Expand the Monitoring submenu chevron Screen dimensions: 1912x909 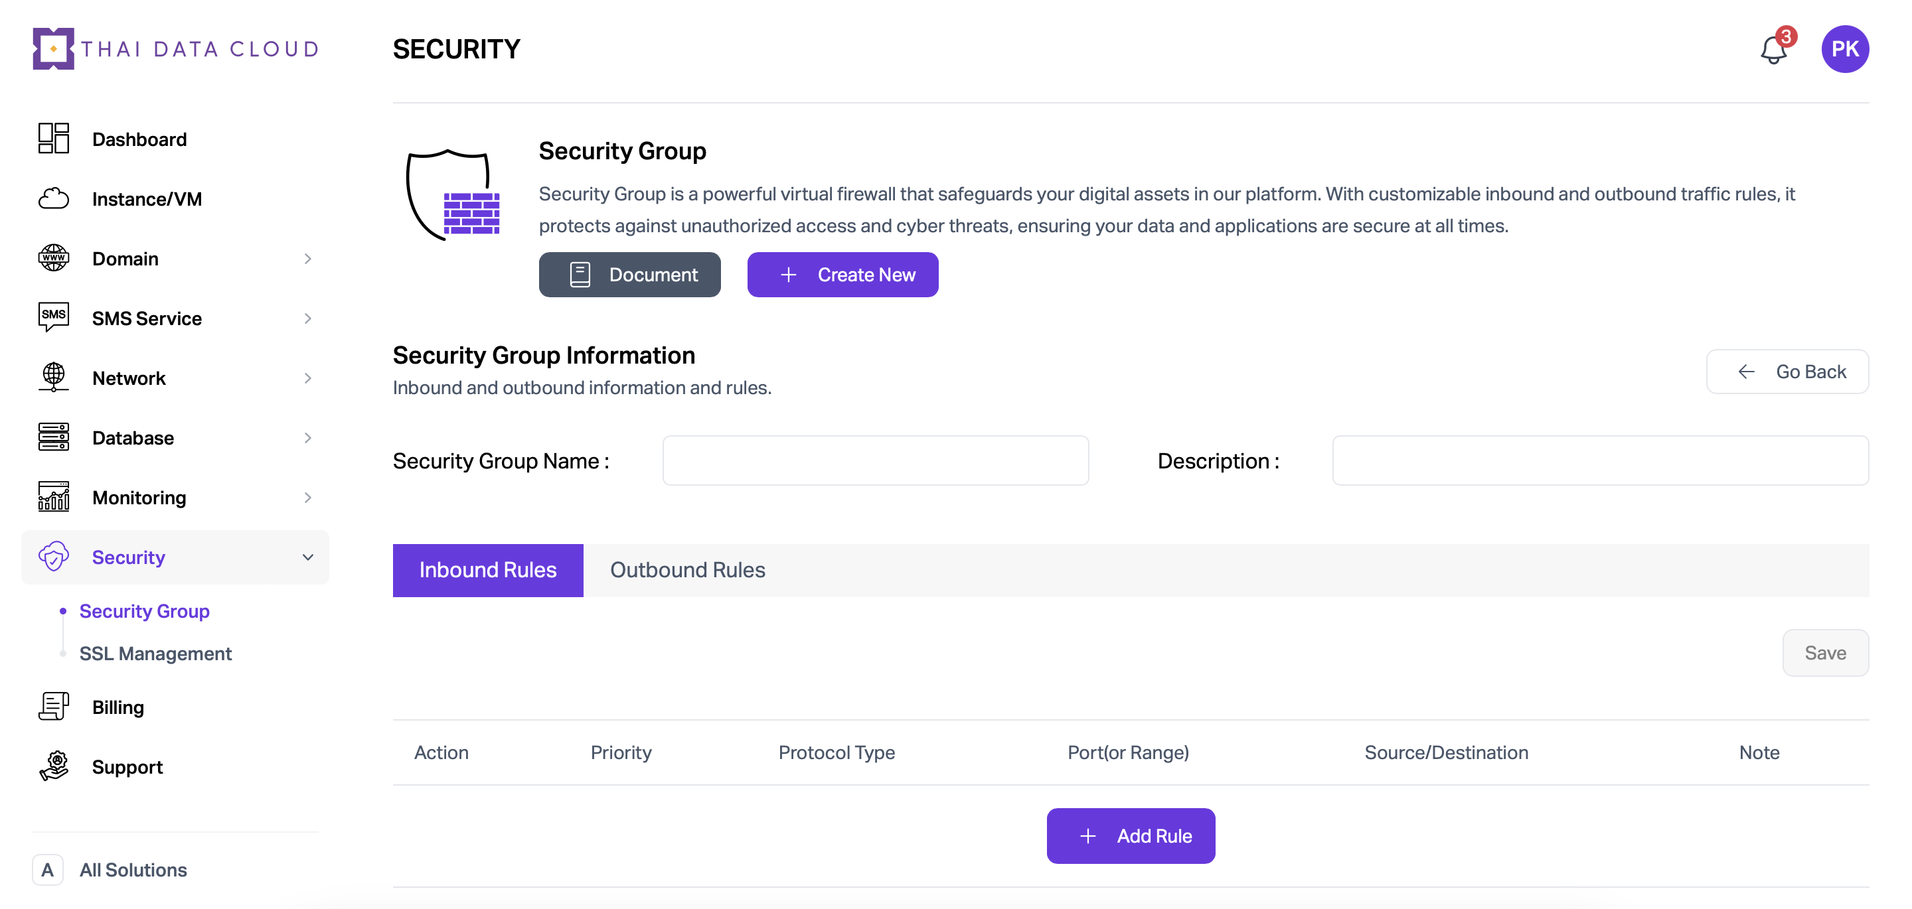pyautogui.click(x=307, y=498)
